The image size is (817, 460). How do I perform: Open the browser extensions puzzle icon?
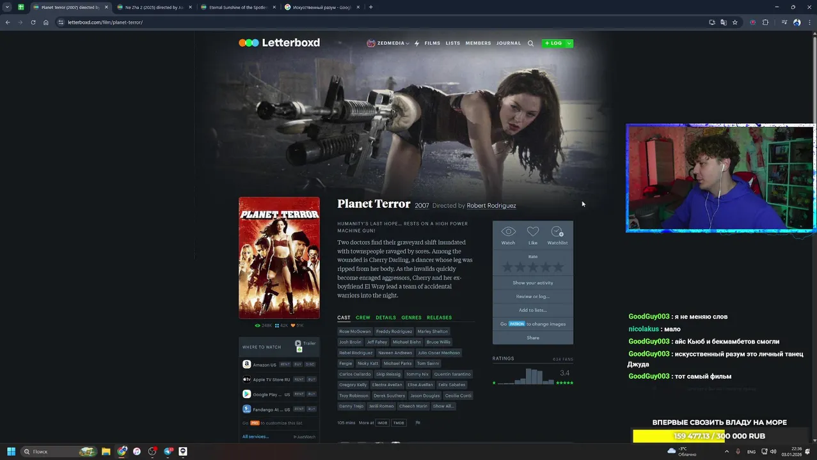pyautogui.click(x=765, y=22)
